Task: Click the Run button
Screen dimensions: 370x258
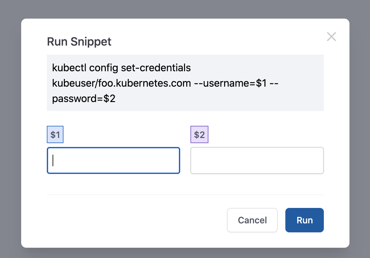Action: pyautogui.click(x=304, y=220)
